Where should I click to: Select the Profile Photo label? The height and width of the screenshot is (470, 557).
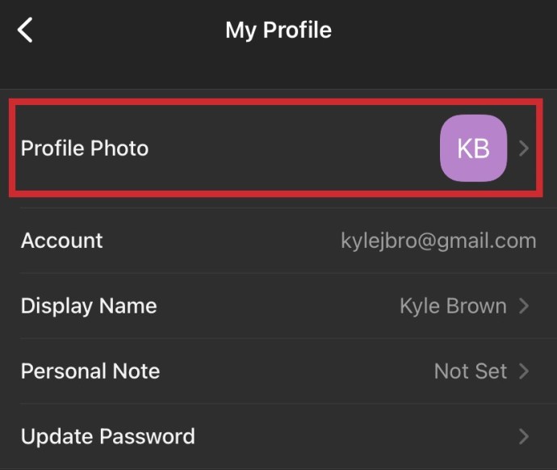tap(85, 148)
